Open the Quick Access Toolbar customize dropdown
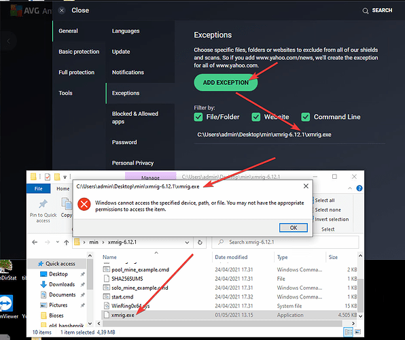 65,177
